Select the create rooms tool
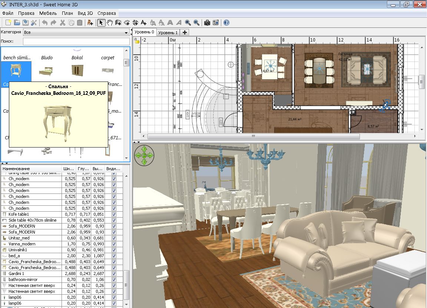Viewport: 427px width, 308px height. tap(126, 23)
